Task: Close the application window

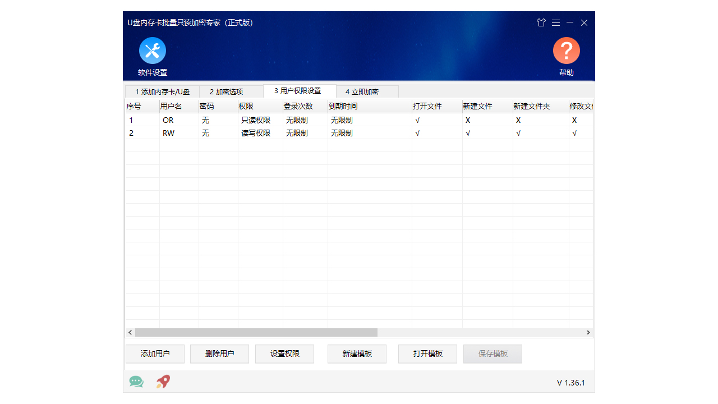Action: (584, 22)
